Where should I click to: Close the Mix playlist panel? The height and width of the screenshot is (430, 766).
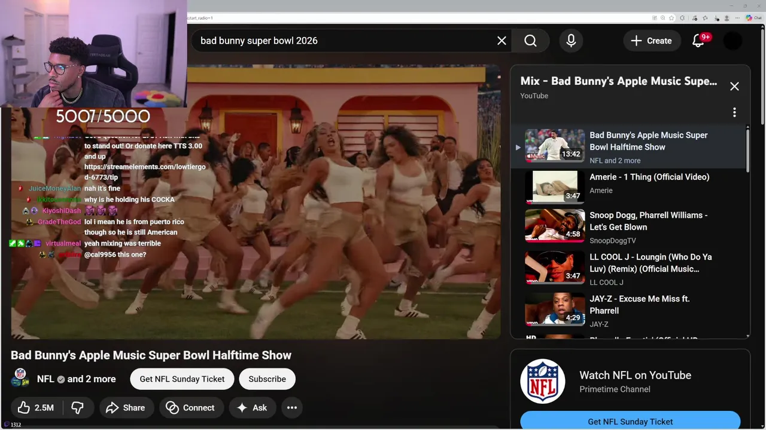pos(734,86)
